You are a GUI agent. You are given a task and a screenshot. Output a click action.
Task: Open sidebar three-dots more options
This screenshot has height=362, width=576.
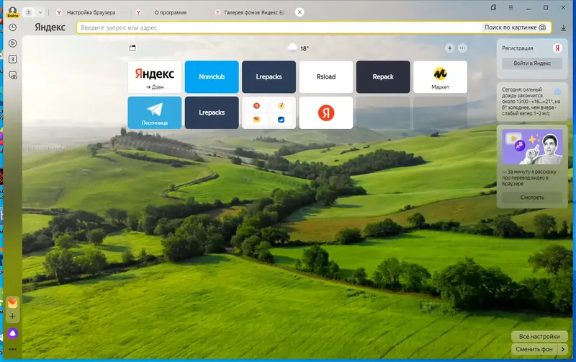(12, 349)
